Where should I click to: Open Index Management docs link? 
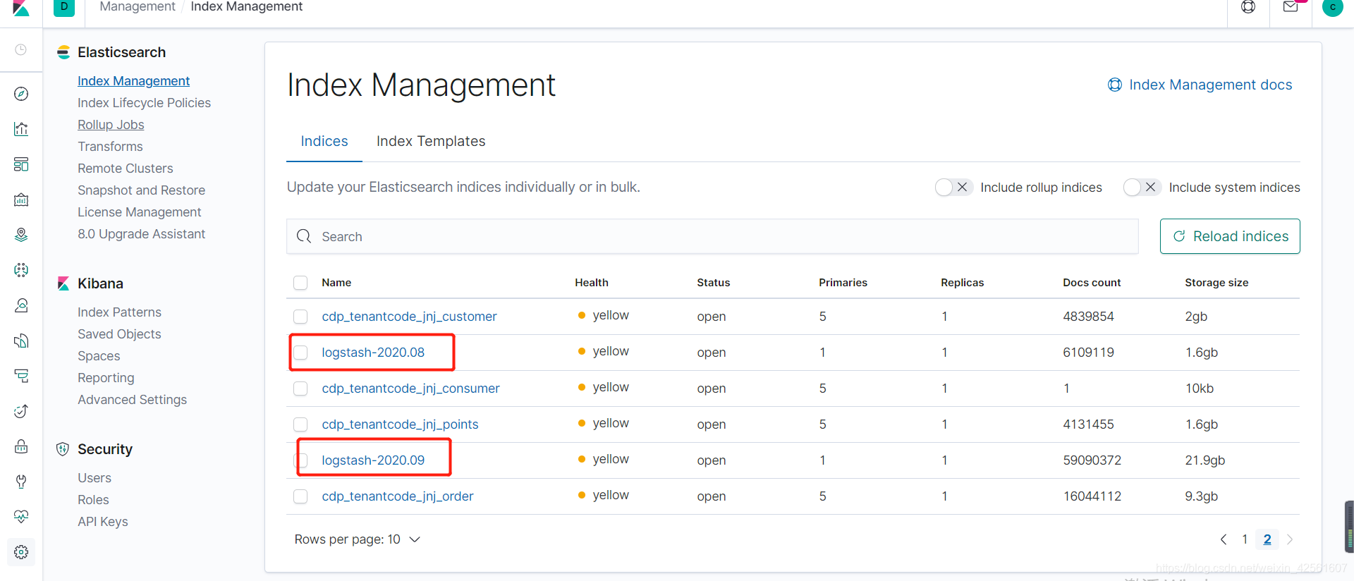[x=1200, y=85]
